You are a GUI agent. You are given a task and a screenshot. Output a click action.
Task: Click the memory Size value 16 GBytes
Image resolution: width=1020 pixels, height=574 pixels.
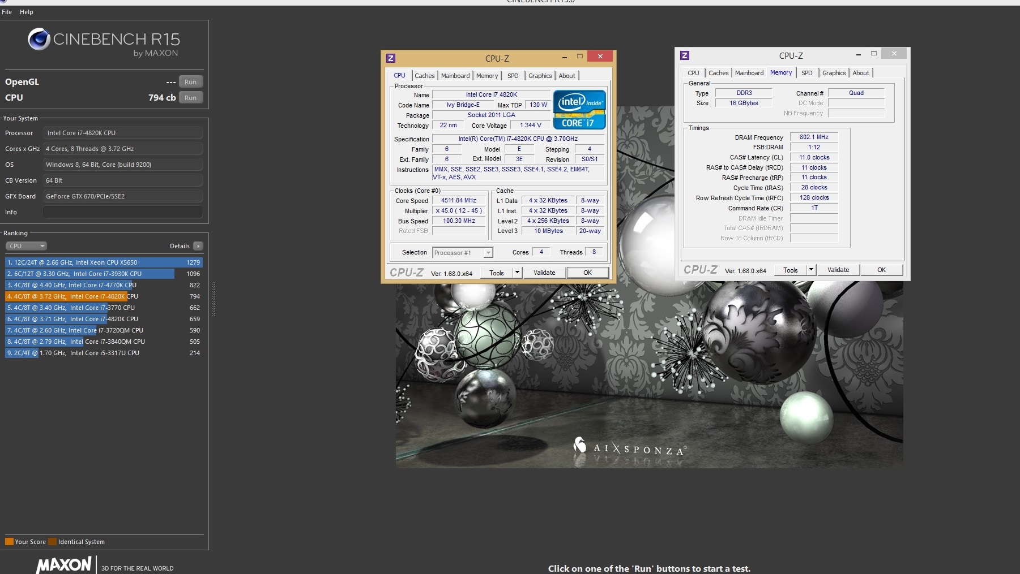pos(744,103)
